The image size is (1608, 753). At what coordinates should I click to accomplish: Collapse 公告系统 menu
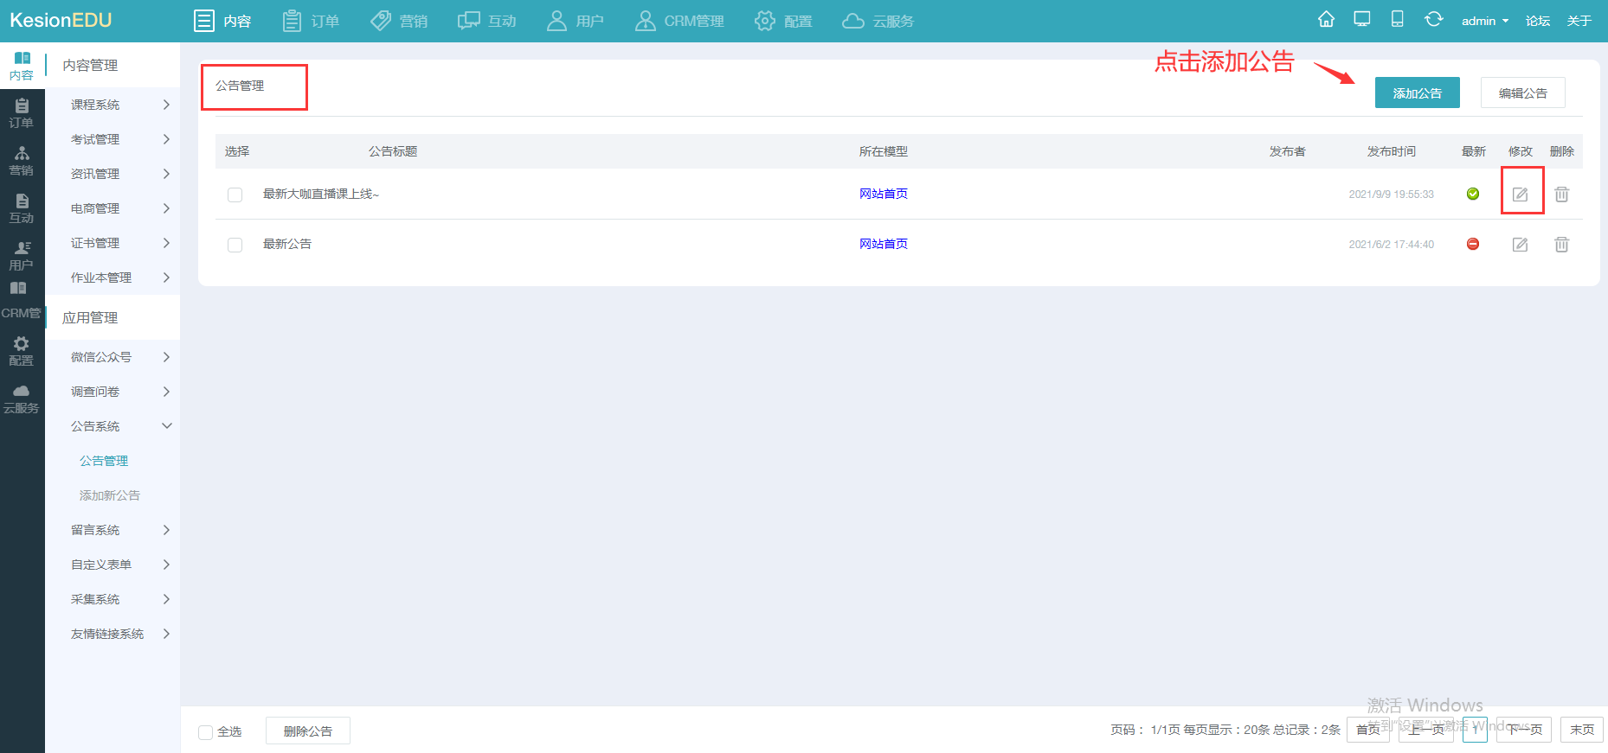coord(113,426)
